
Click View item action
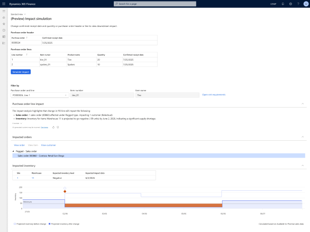coord(33,146)
